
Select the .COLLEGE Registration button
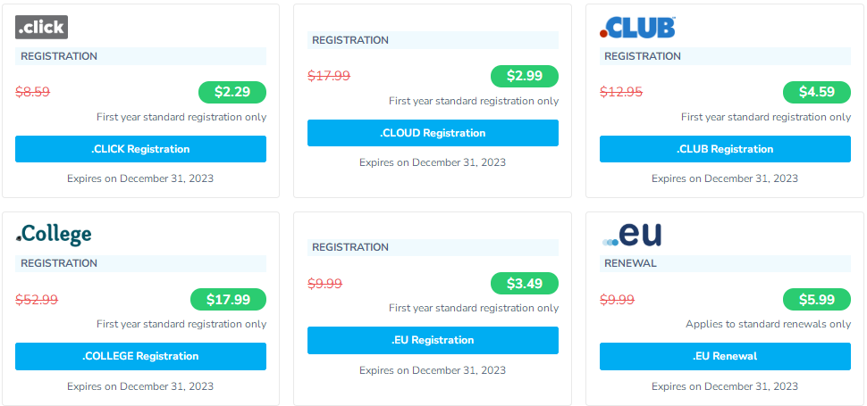click(140, 356)
